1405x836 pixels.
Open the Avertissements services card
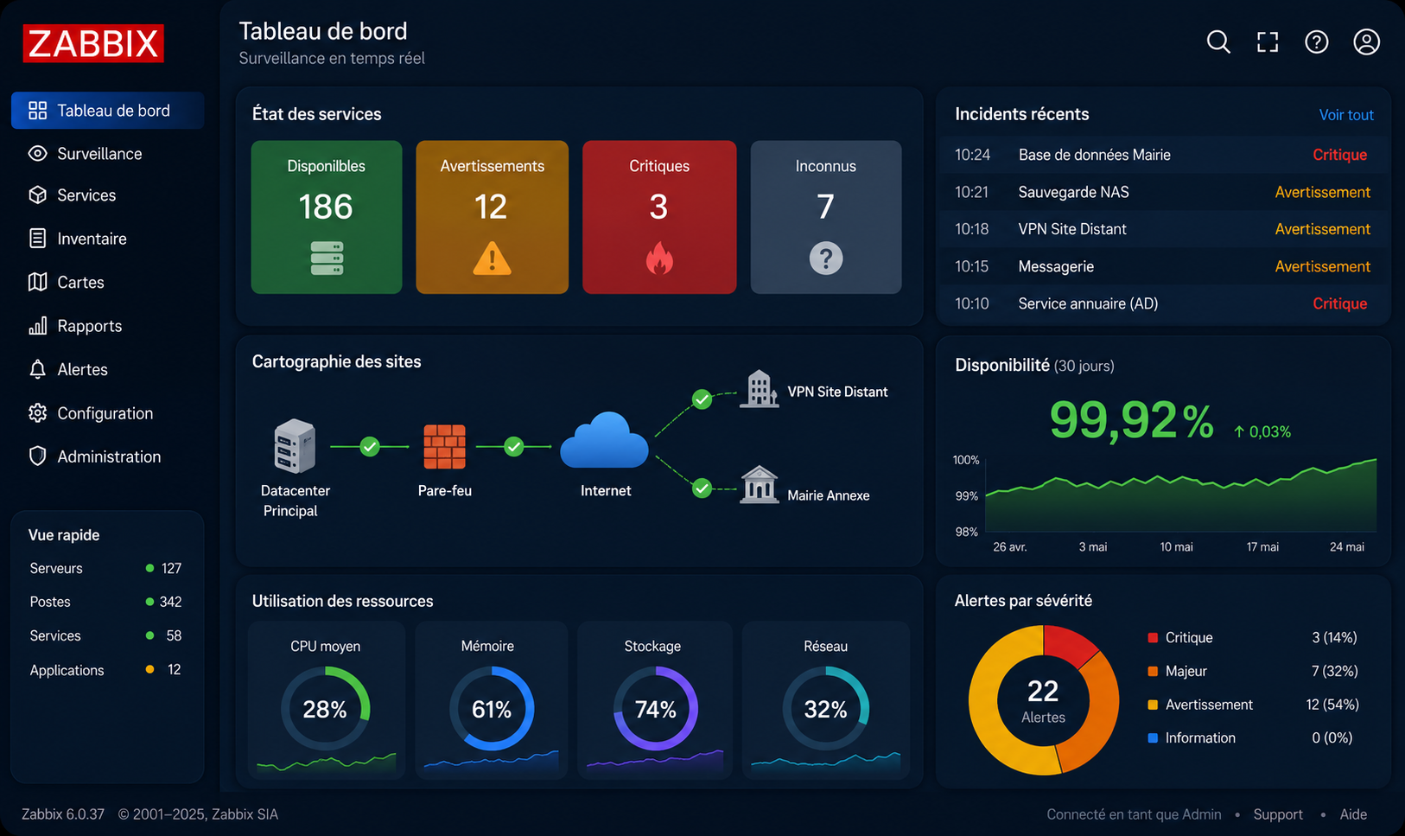493,217
